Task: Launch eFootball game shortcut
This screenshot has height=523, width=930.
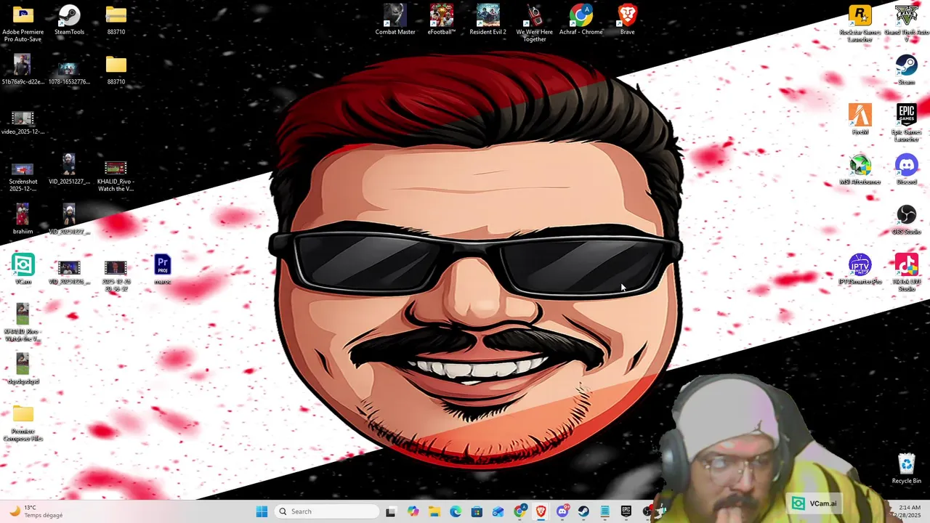Action: [x=441, y=20]
